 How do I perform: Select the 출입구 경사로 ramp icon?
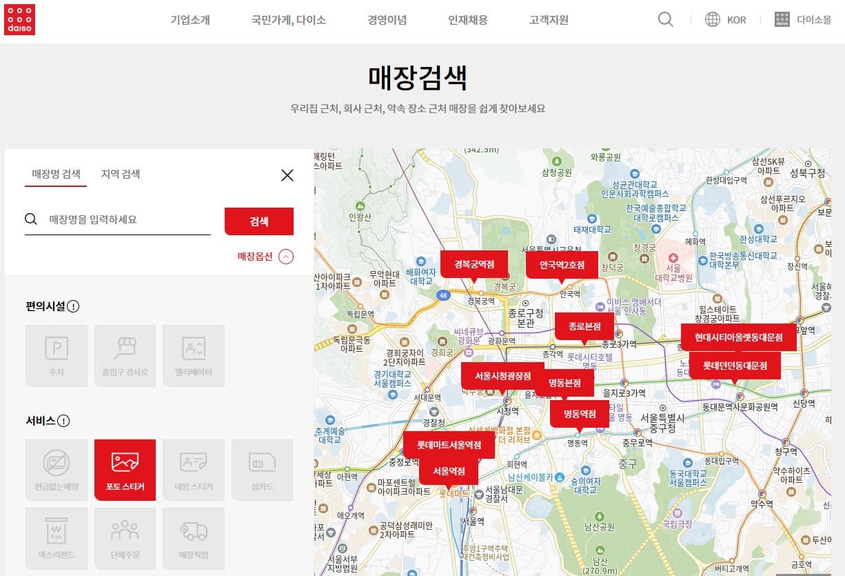[x=125, y=355]
